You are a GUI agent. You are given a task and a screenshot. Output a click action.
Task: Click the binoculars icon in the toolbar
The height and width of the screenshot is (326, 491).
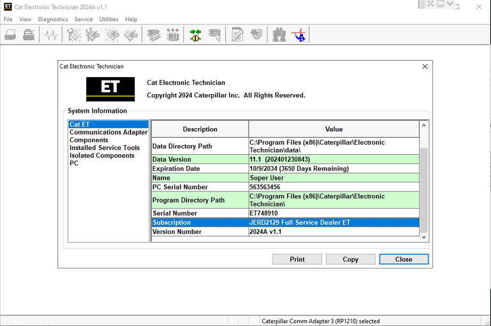(279, 35)
